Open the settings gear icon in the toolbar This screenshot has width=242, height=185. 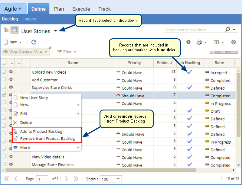pos(188,42)
